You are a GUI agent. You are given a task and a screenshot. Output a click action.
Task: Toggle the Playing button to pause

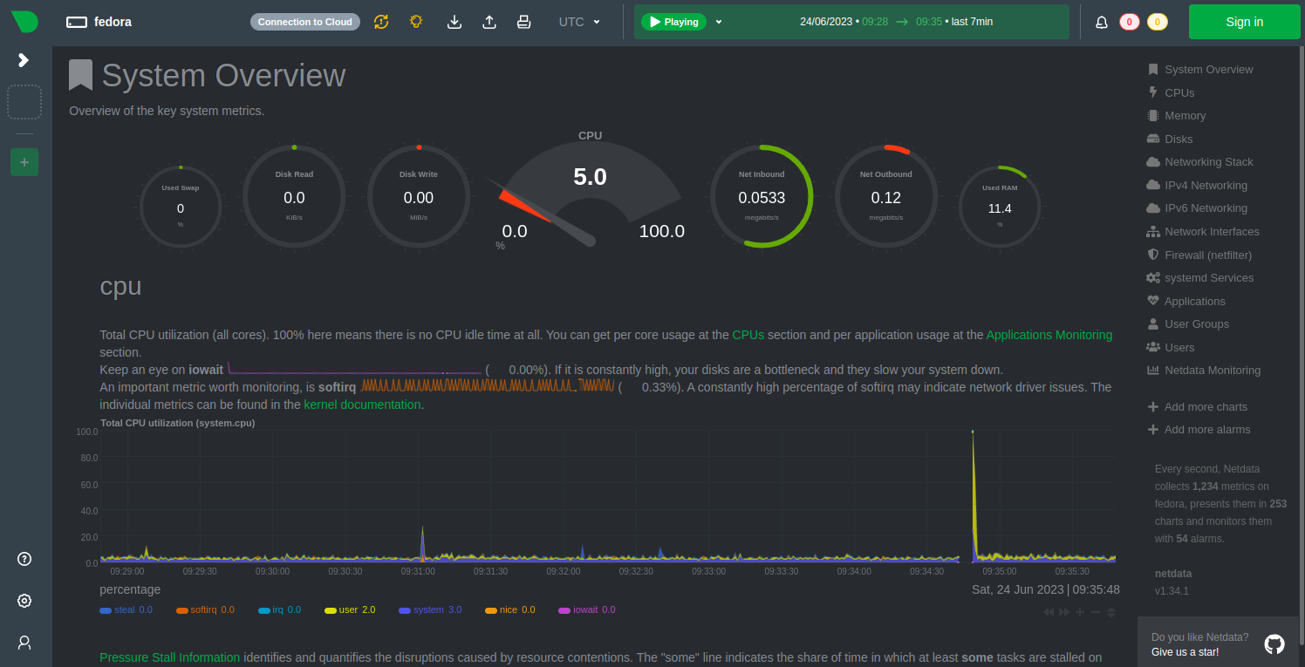tap(673, 22)
